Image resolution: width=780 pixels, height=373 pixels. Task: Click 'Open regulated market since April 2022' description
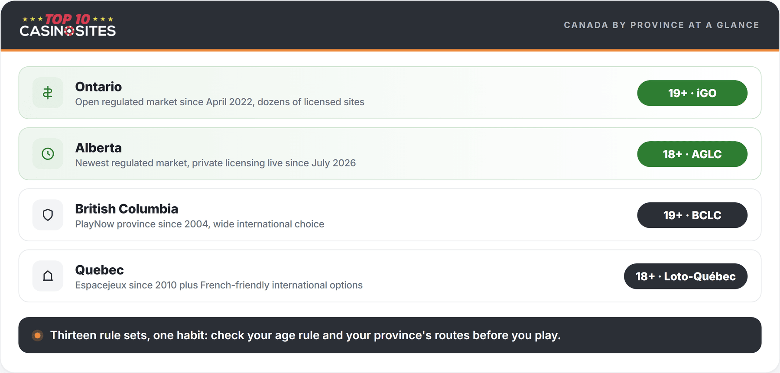220,102
